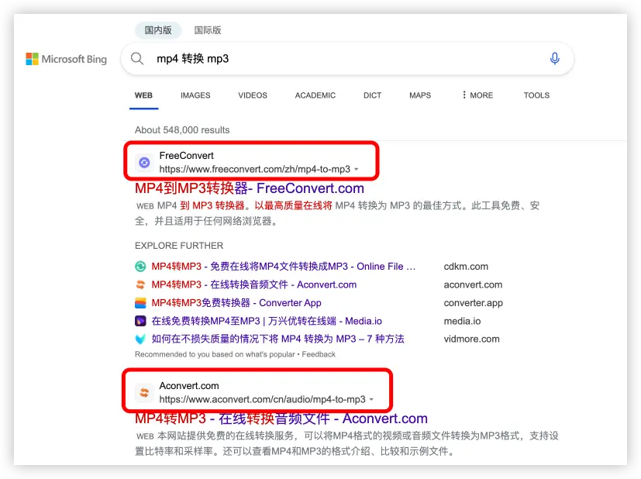Open the TOOLS option
The height and width of the screenshot is (479, 641).
tap(537, 95)
